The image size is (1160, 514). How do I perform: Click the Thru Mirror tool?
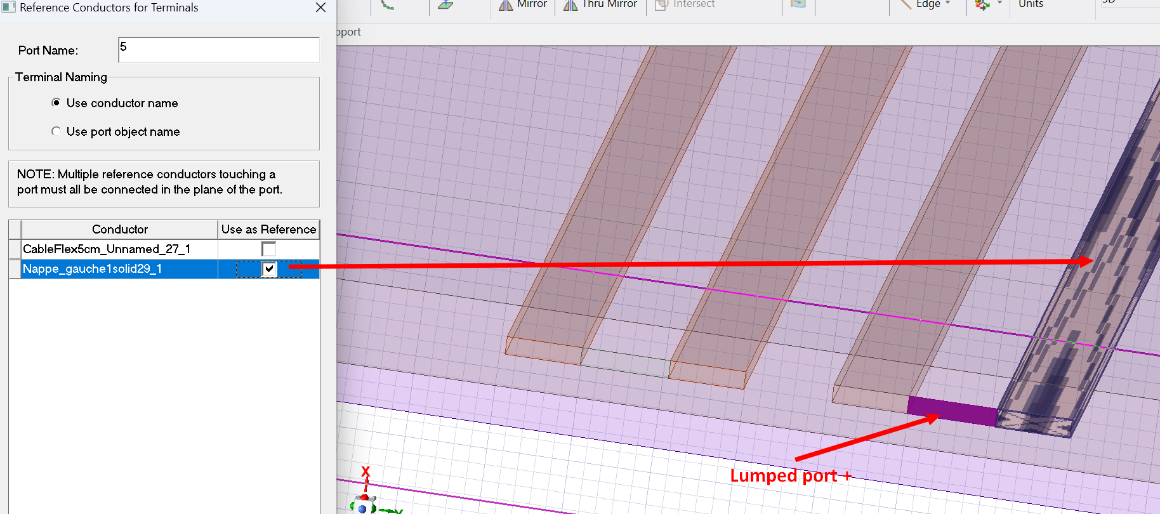[600, 5]
